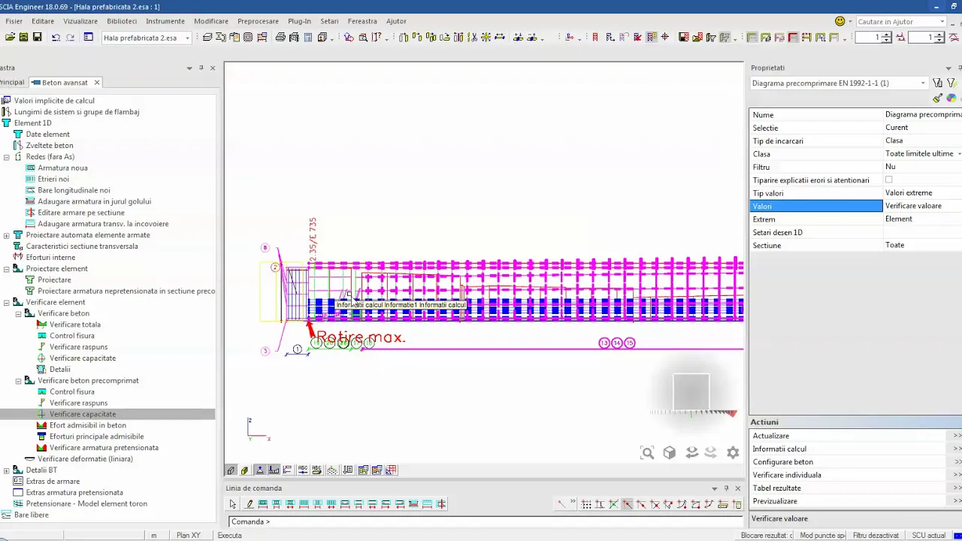Click the grid points snap icon

[586, 504]
